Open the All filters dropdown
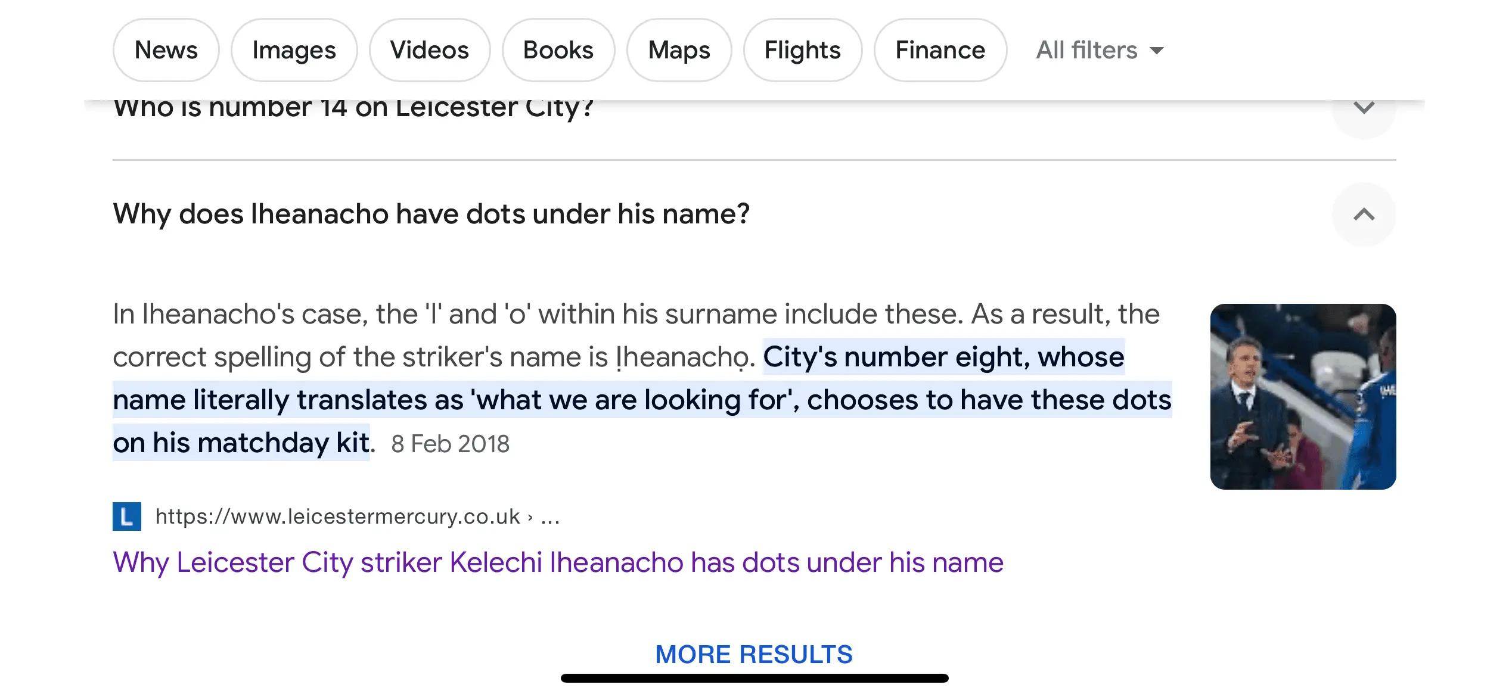 [1100, 50]
